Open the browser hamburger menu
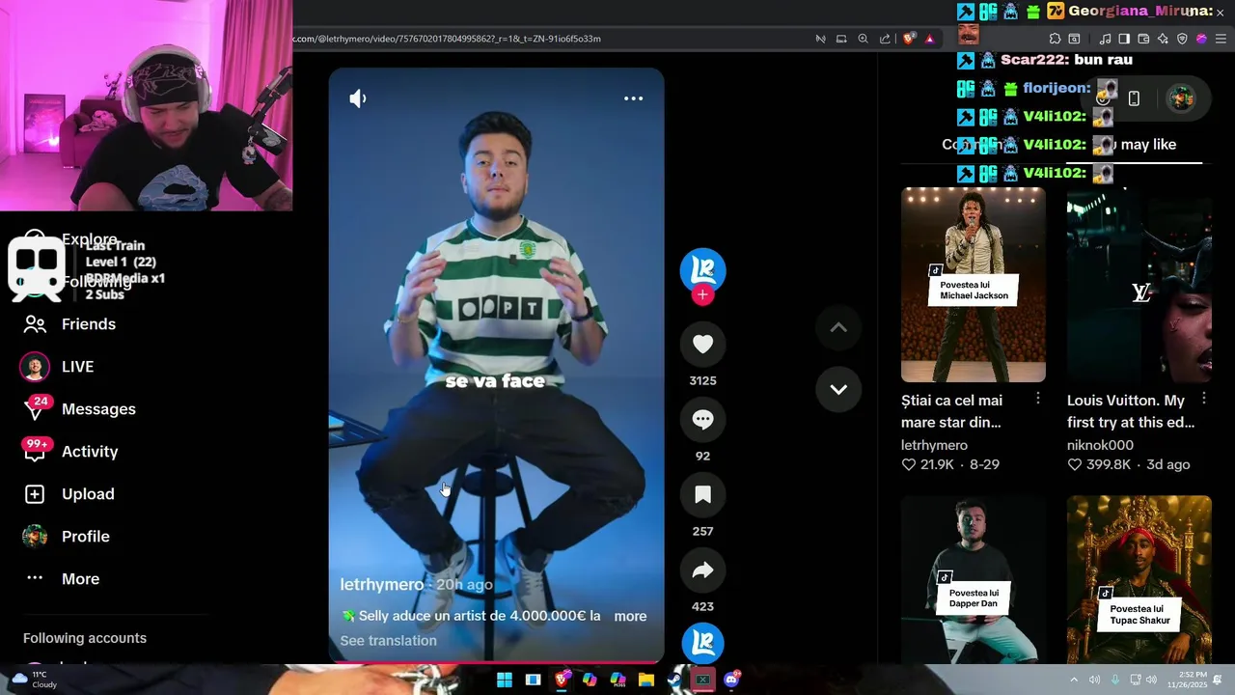 [1221, 39]
